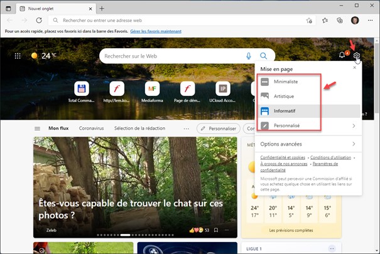Open the UCloud Account quick link
Image resolution: width=380 pixels, height=254 pixels.
(x=222, y=88)
